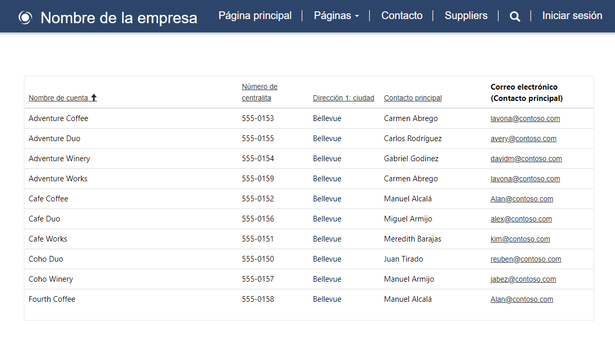The image size is (615, 344).
Task: Open alex@contoso.com email link
Action: [x=521, y=219]
